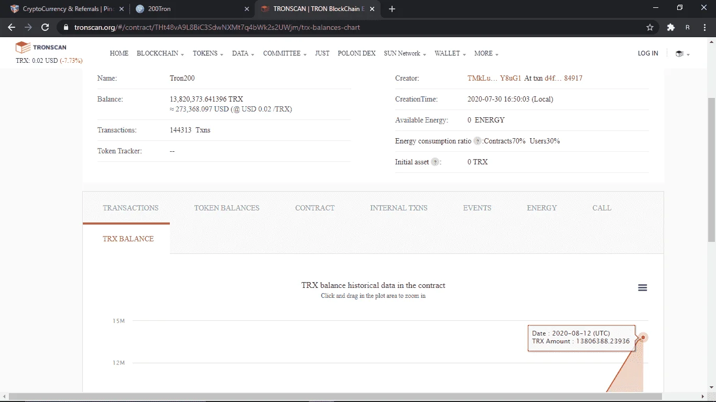Switch to the EVENTS tab
The width and height of the screenshot is (716, 402).
[477, 208]
